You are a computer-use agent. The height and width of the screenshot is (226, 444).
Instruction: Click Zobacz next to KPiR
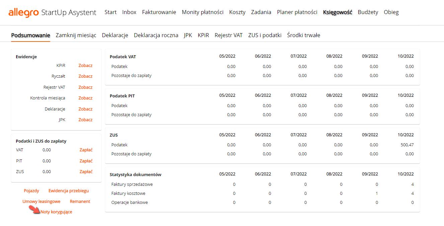coord(85,65)
